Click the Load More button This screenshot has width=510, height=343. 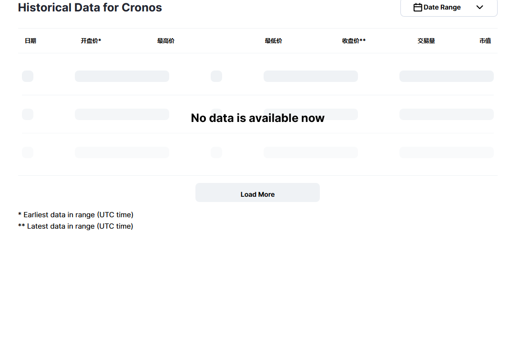257,192
